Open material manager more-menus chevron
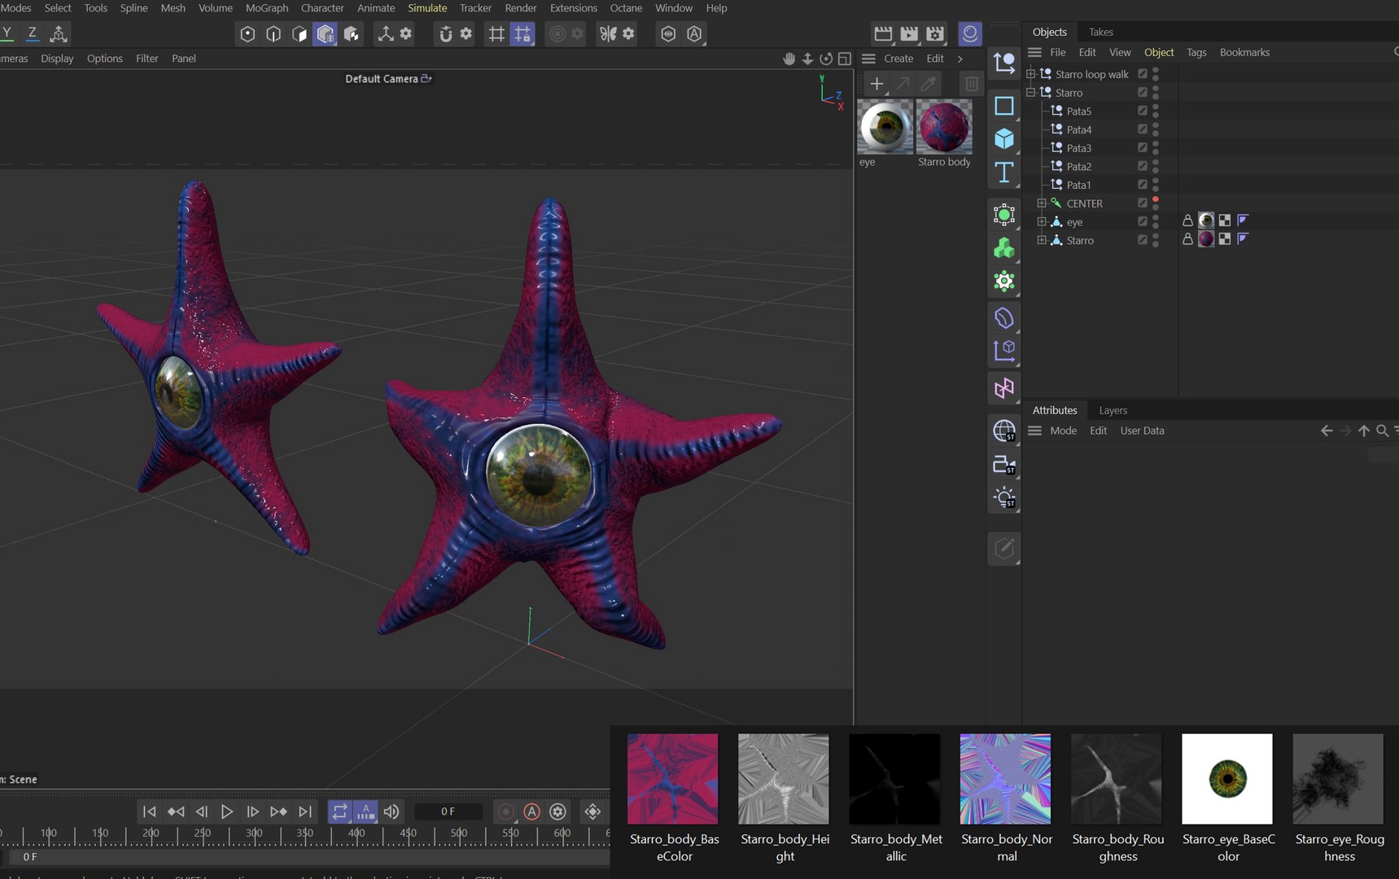Viewport: 1399px width, 879px height. pyautogui.click(x=960, y=59)
